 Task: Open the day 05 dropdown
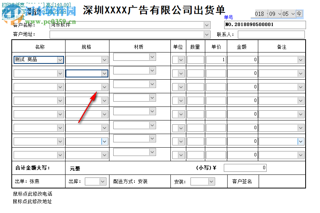(293, 14)
